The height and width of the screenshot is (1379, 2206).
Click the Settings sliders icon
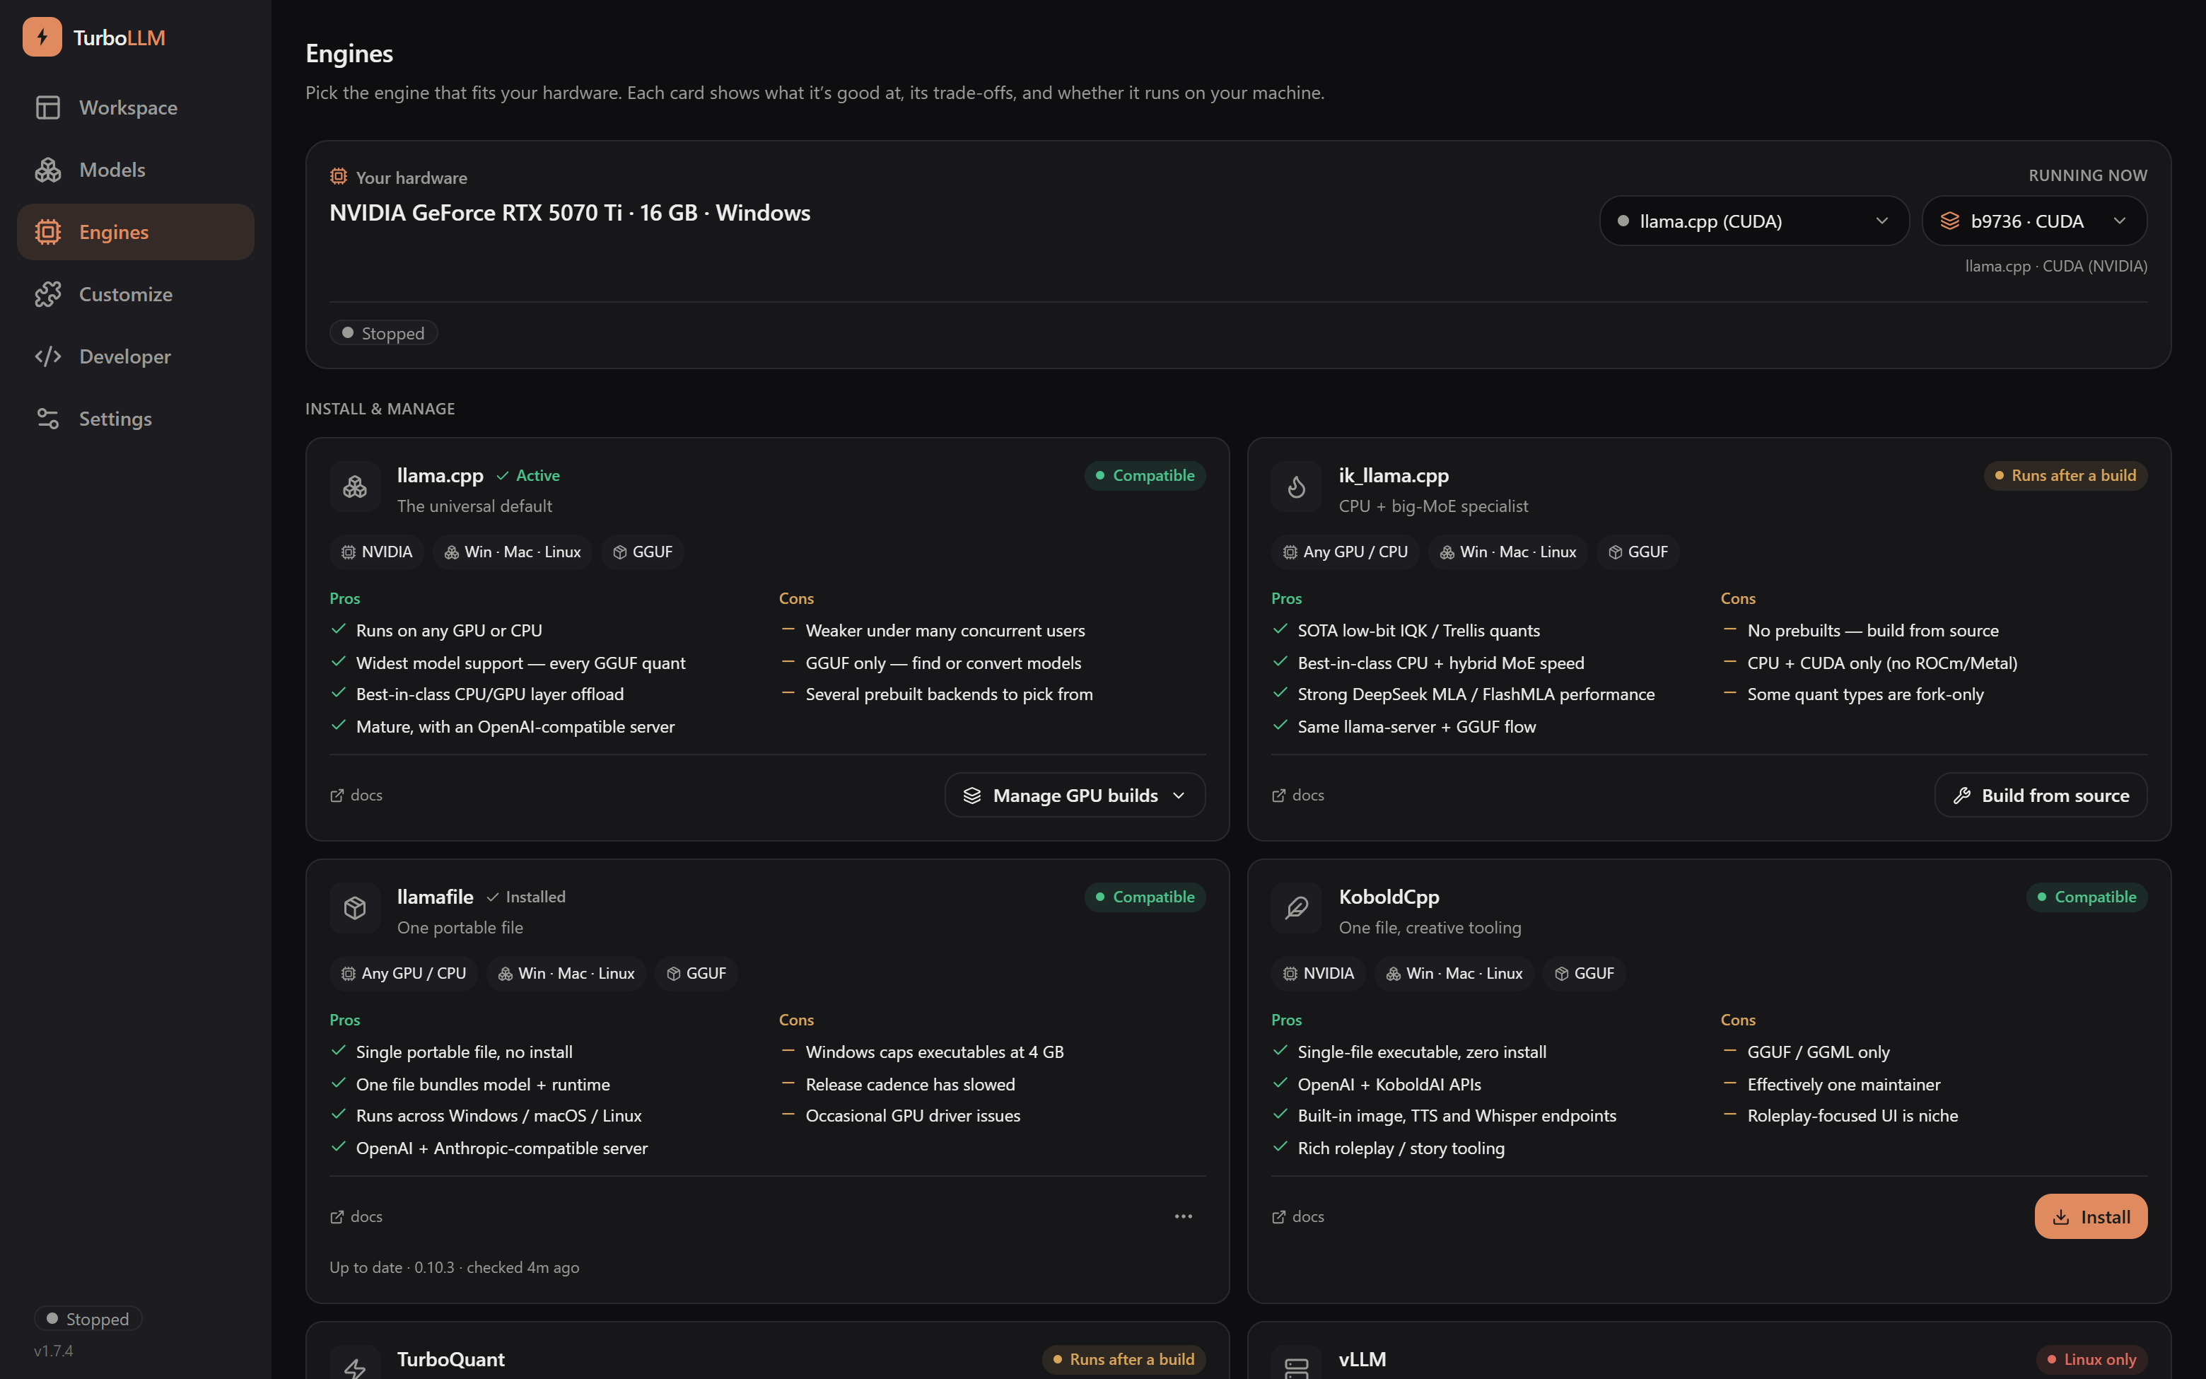coord(48,419)
